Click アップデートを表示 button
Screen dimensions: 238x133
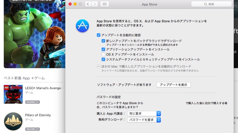click(x=174, y=85)
